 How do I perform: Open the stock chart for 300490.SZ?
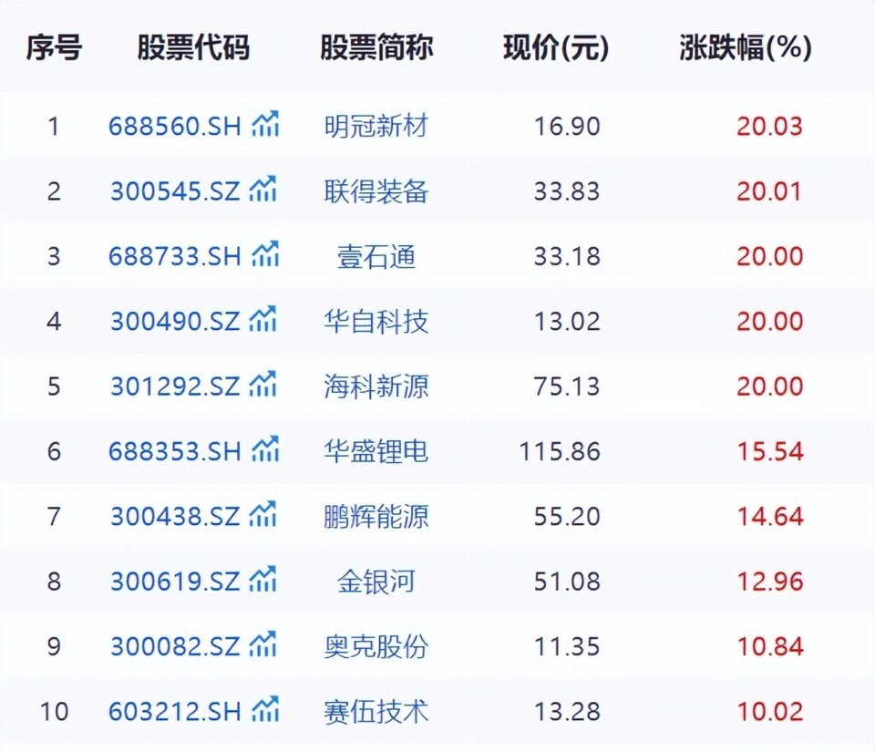(264, 320)
